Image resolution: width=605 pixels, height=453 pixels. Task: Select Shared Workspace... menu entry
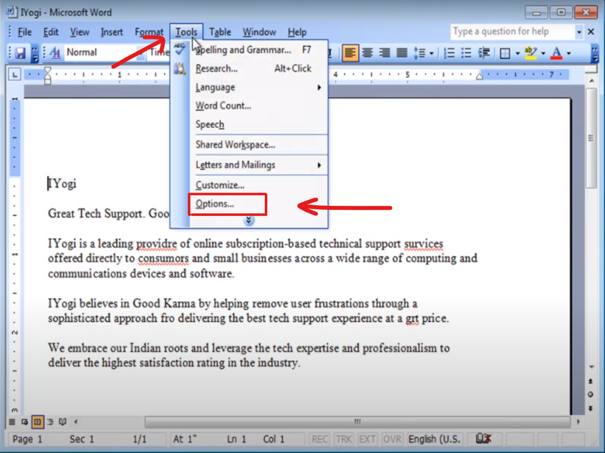pos(259,145)
